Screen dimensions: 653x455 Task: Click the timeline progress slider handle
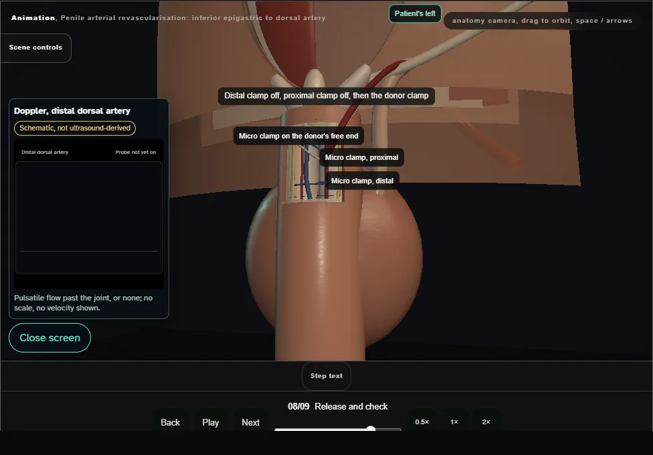click(x=371, y=429)
